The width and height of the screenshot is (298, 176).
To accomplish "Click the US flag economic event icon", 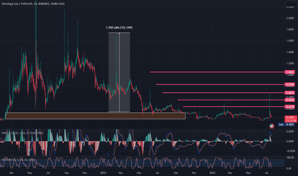I will 271,126.
